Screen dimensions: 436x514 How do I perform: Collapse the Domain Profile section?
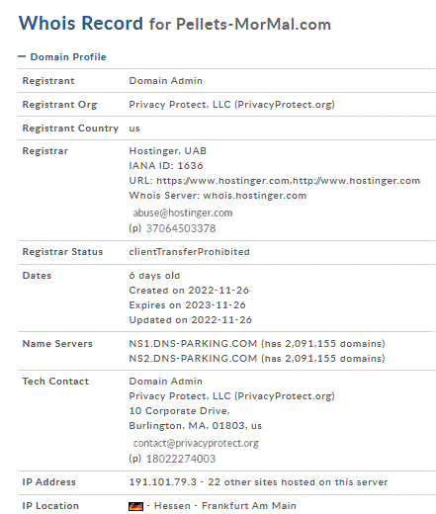[x=22, y=56]
